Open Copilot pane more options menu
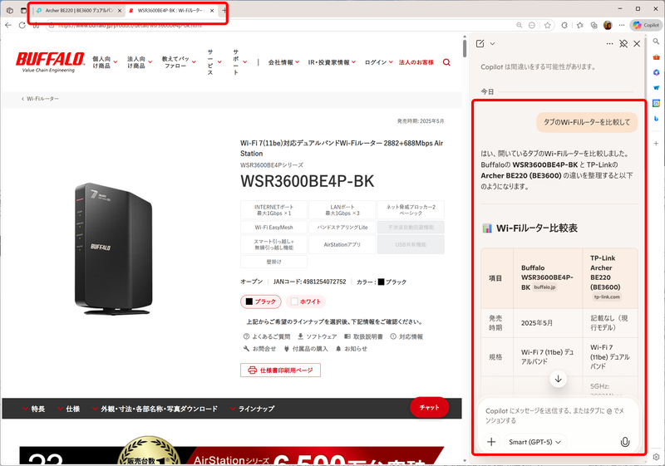This screenshot has height=466, width=665. coord(609,44)
